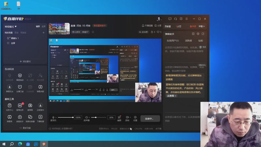Click the stream cover thumbnail
The height and width of the screenshot is (147, 261).
coord(59,29)
